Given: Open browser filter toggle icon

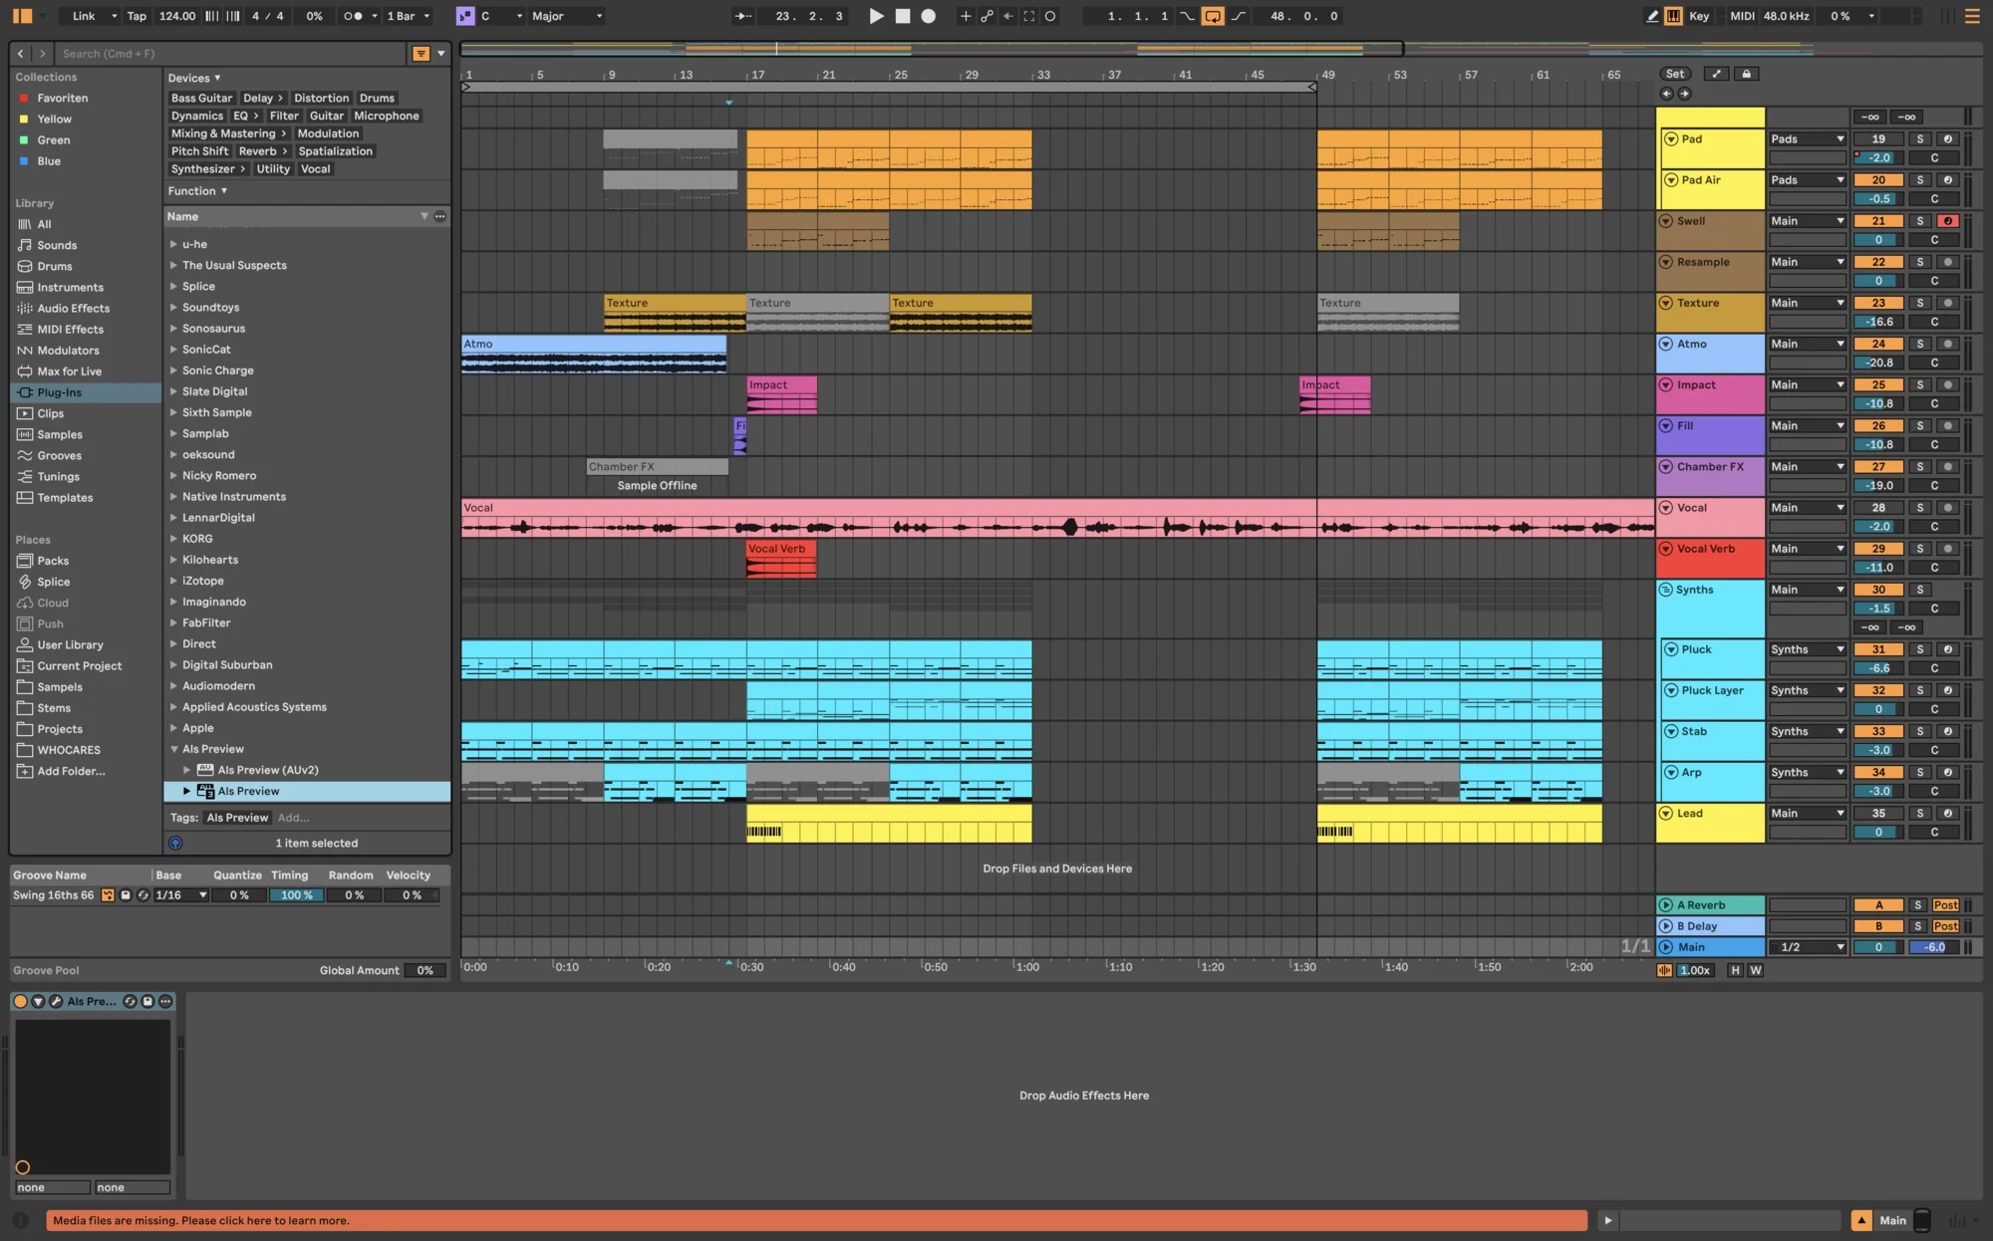Looking at the screenshot, I should tap(421, 54).
